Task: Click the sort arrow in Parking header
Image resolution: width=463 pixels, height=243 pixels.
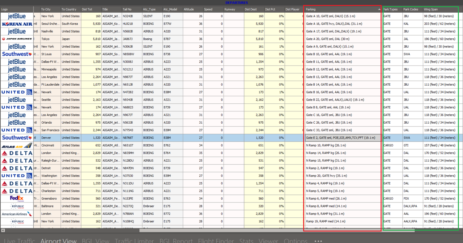Action: (x=379, y=9)
